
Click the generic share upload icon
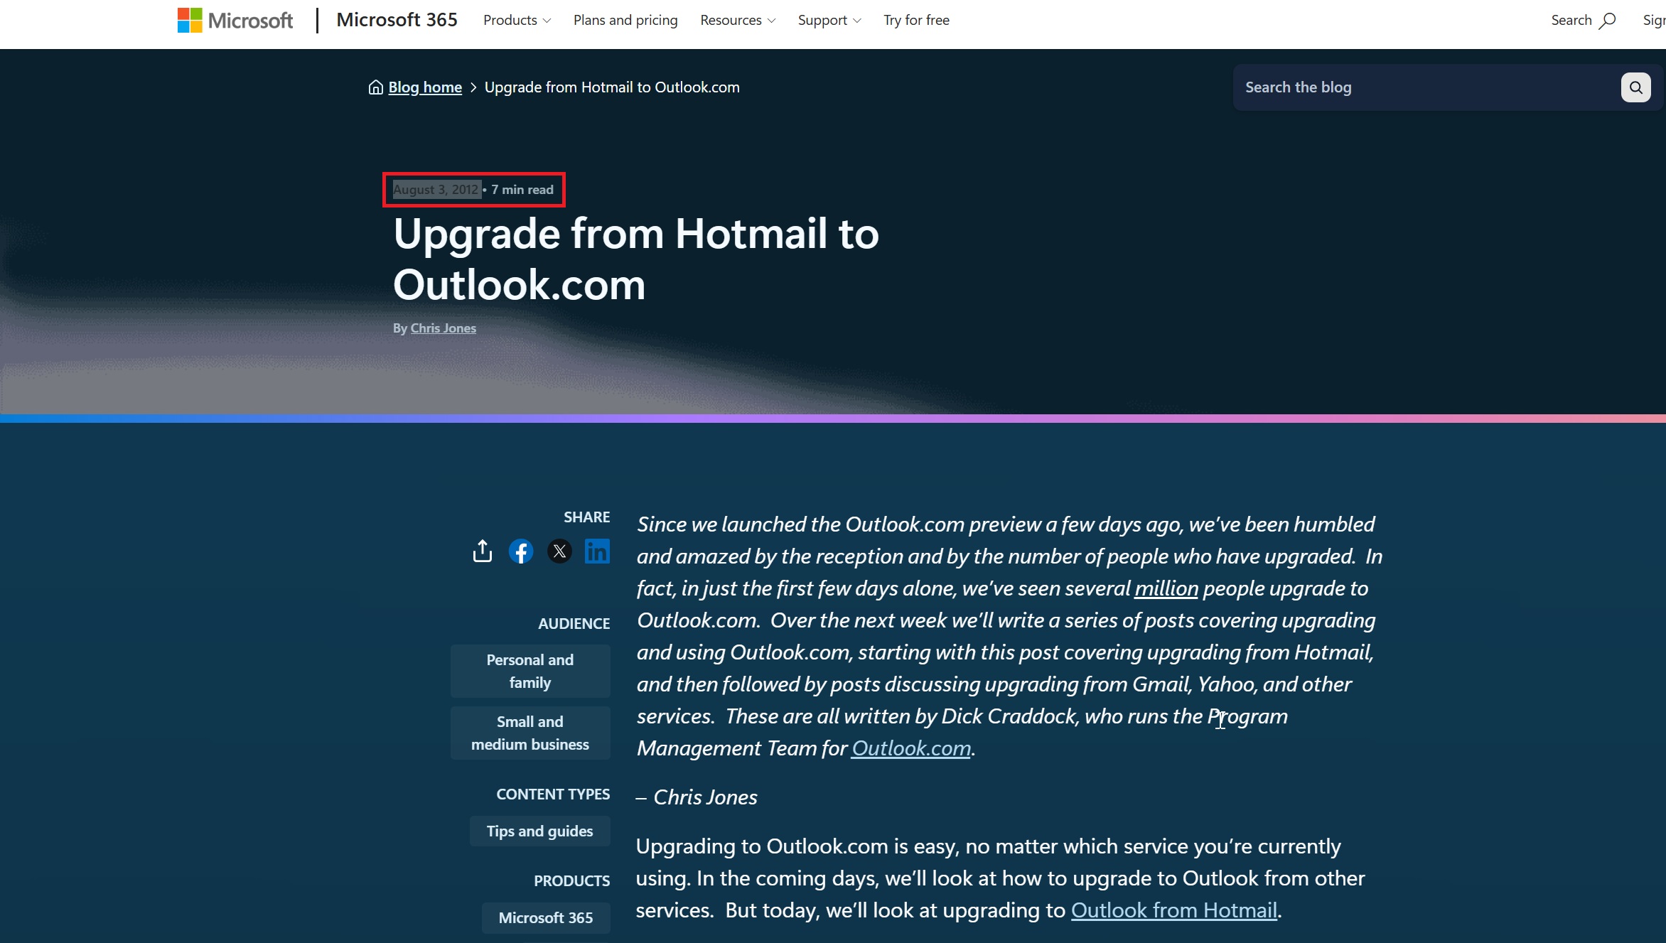click(x=483, y=551)
